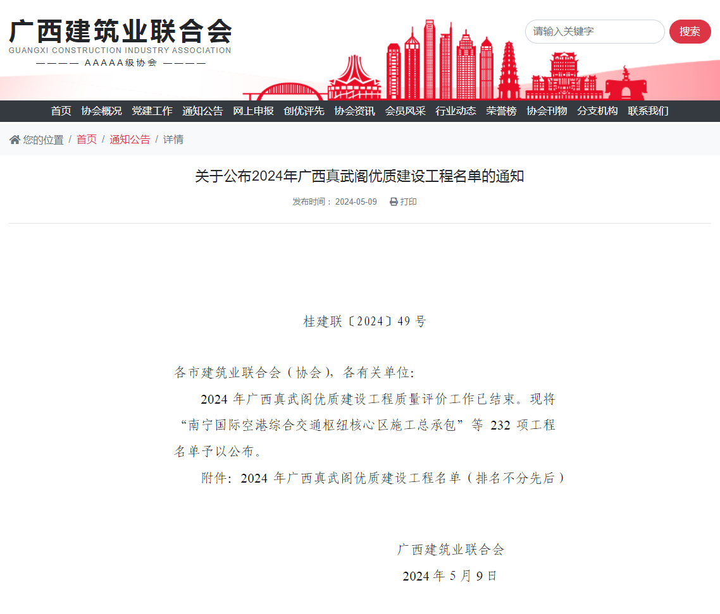
Task: Open the 首页 navigation menu item
Action: 61,111
